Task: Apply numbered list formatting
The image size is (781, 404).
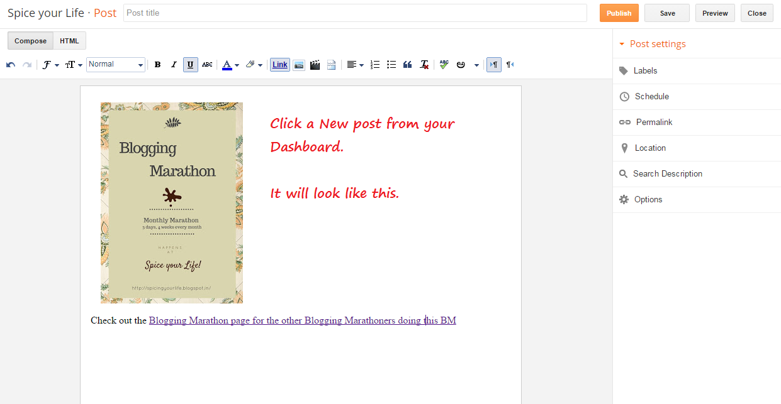Action: pos(376,65)
